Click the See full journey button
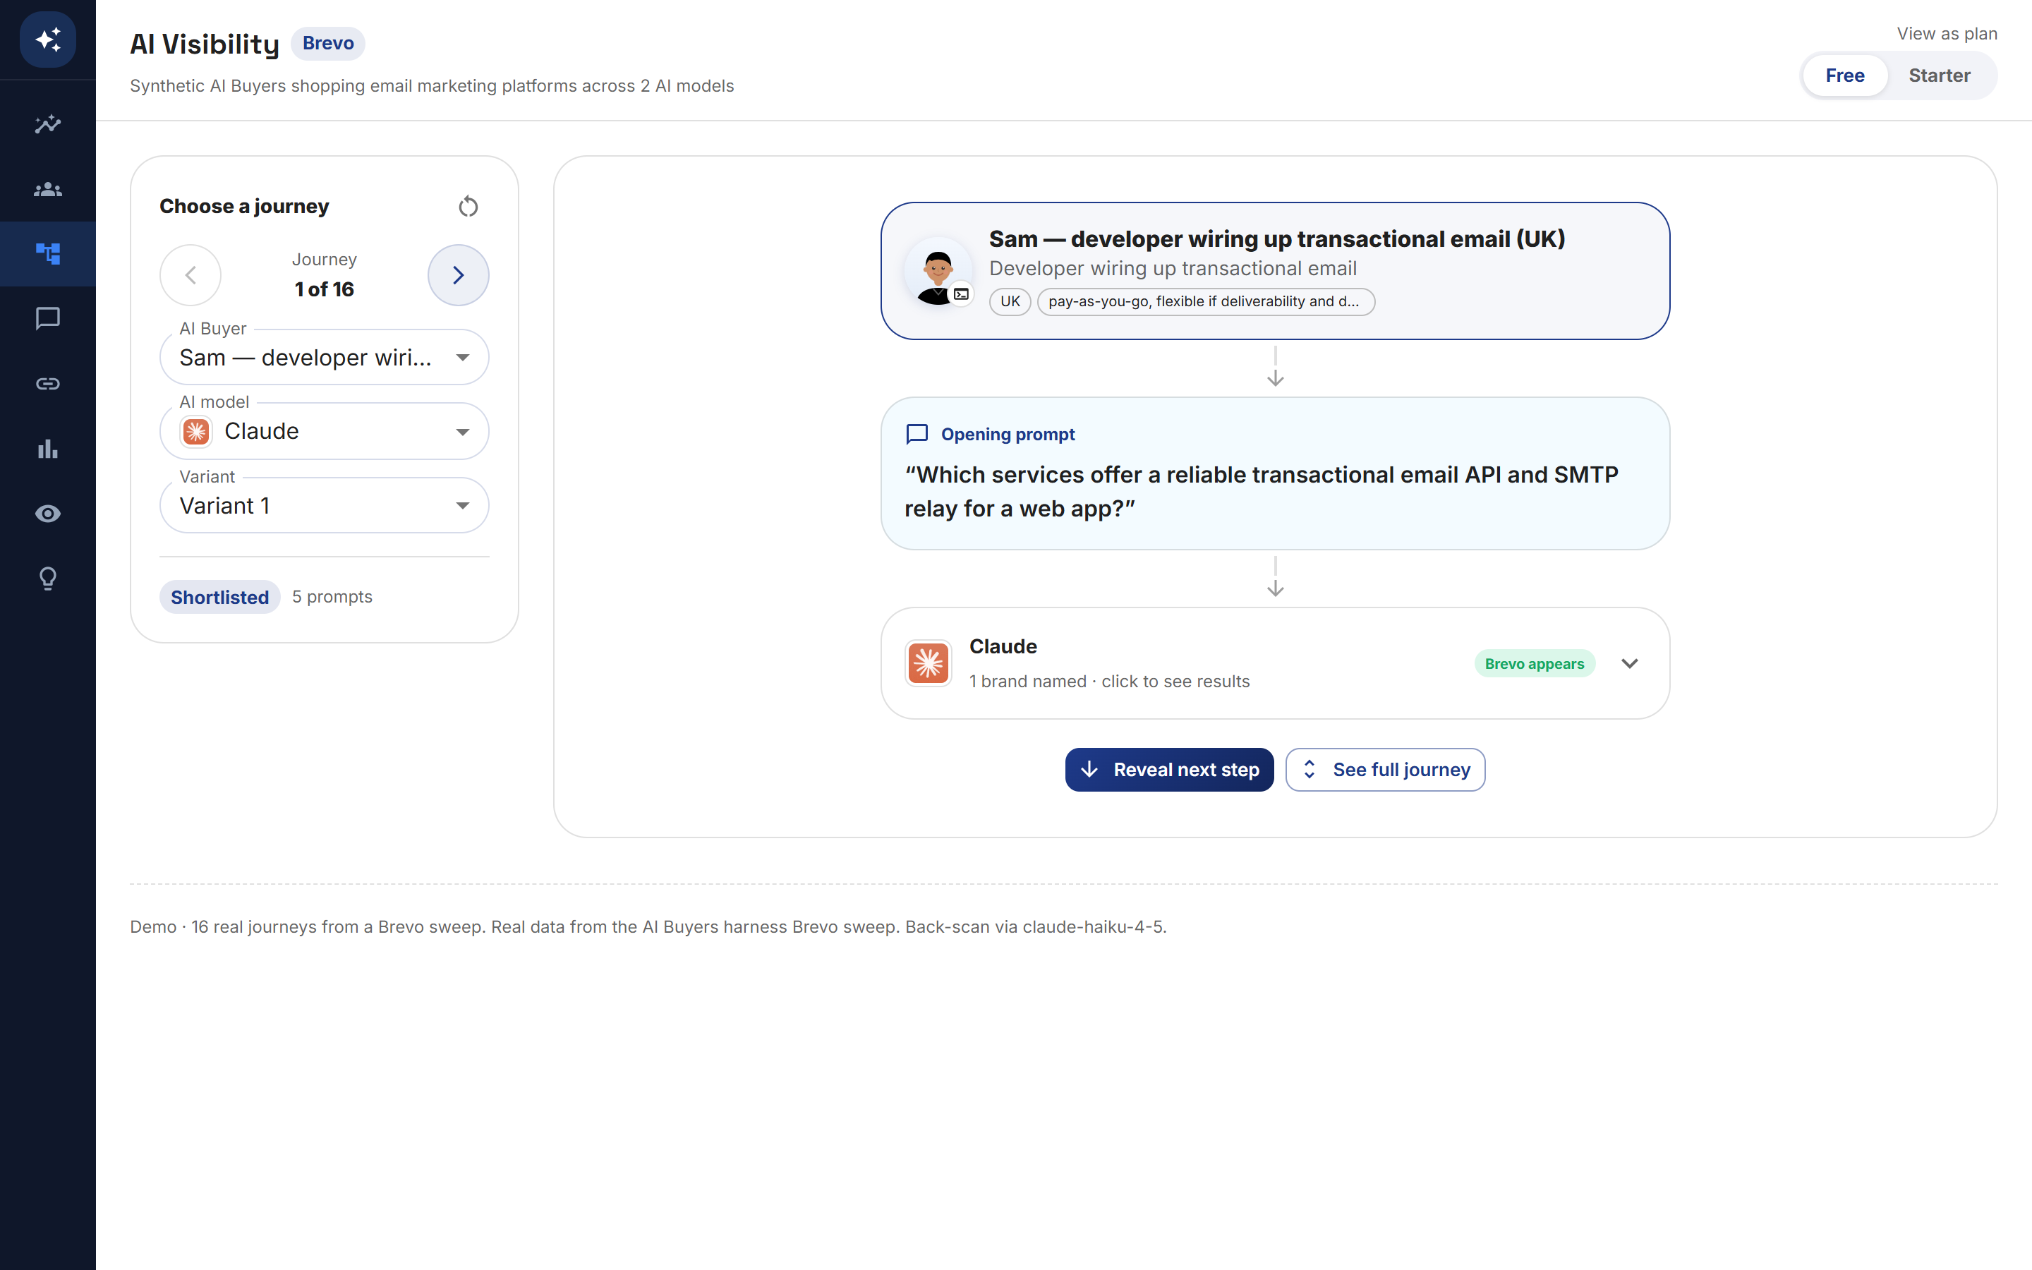This screenshot has width=2032, height=1270. tap(1386, 769)
